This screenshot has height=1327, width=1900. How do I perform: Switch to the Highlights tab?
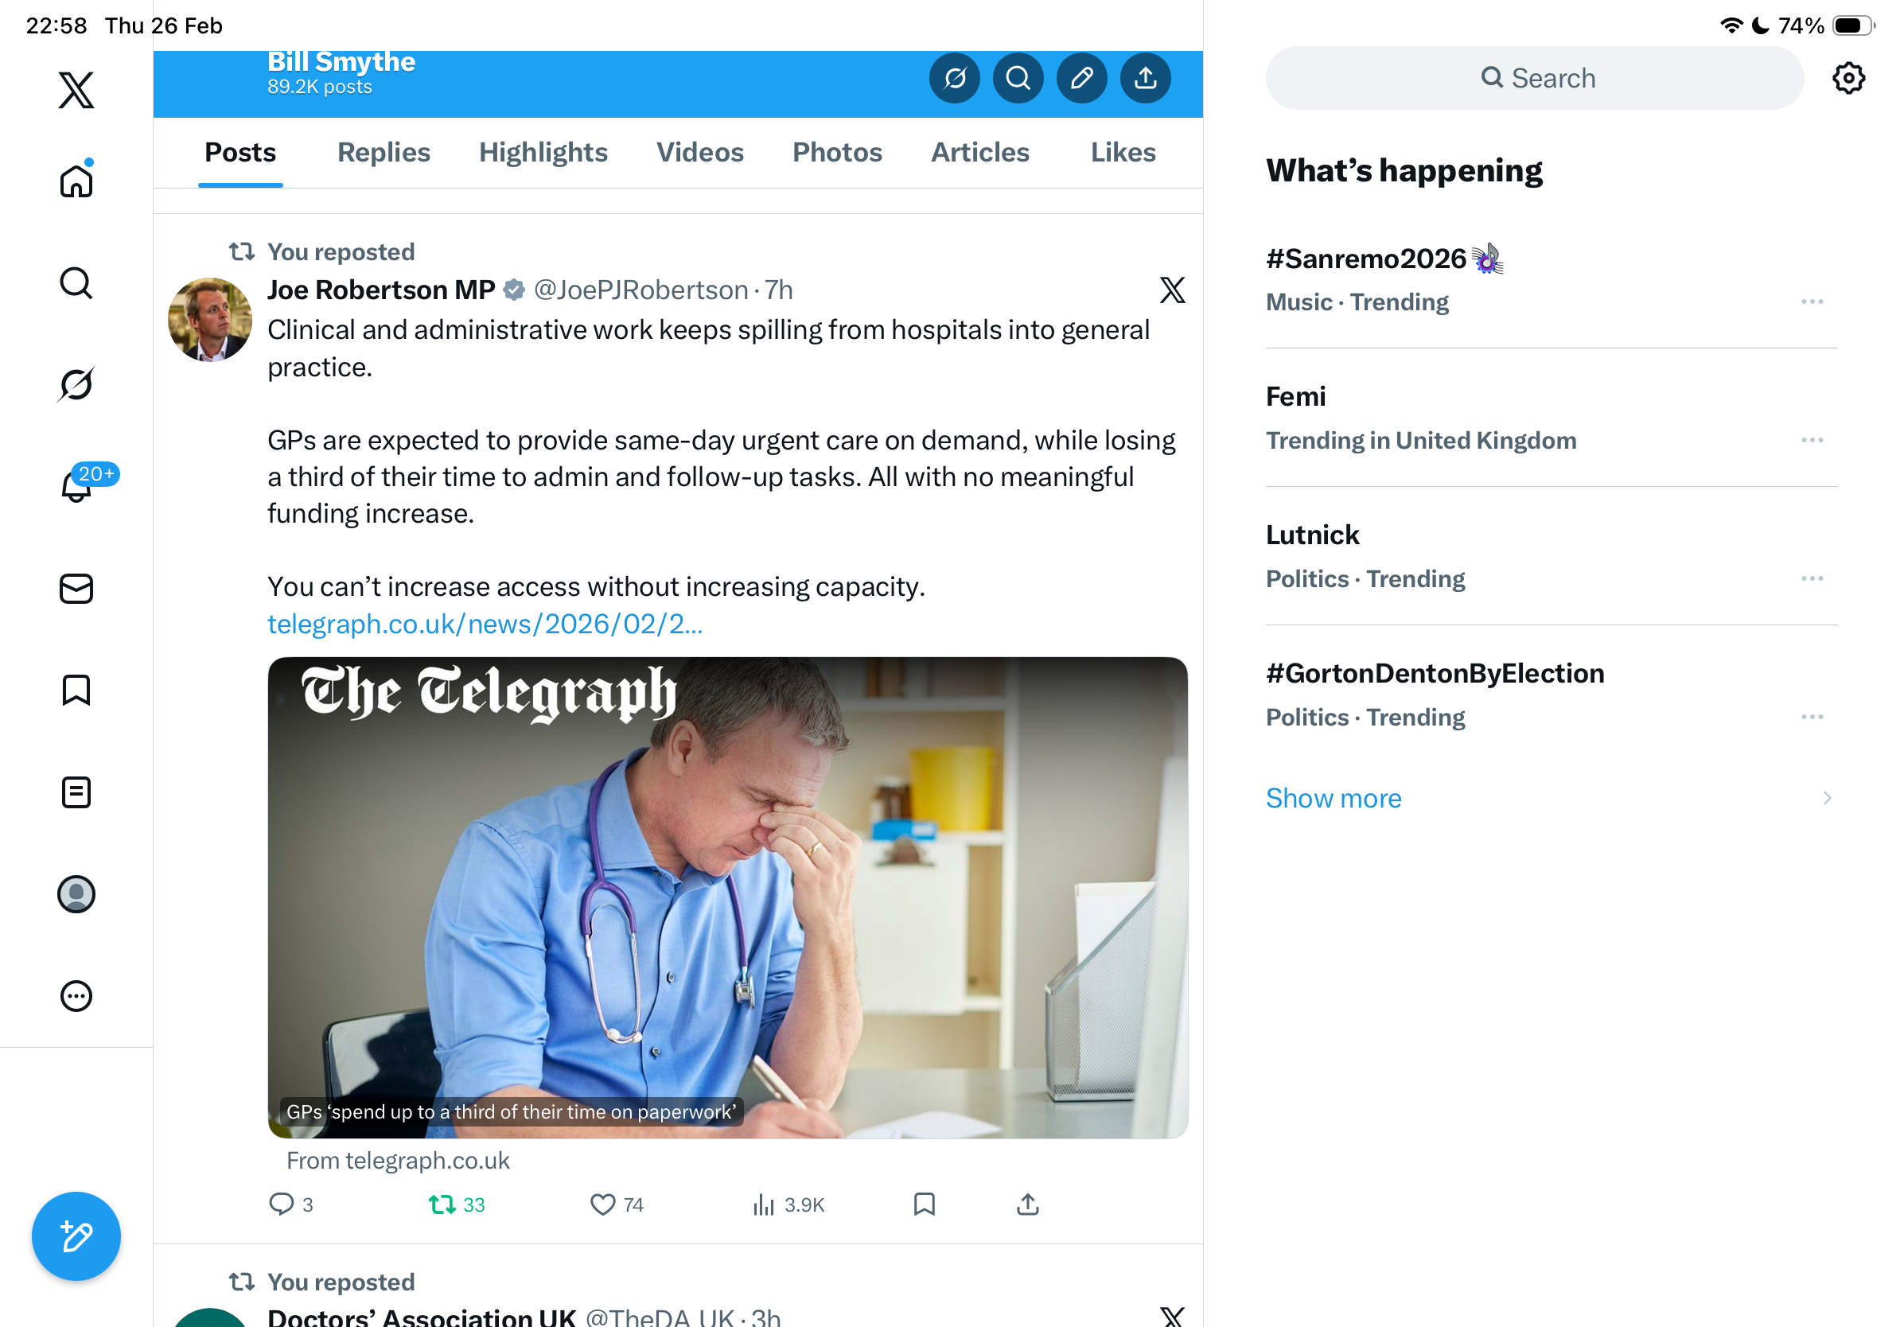click(x=543, y=152)
